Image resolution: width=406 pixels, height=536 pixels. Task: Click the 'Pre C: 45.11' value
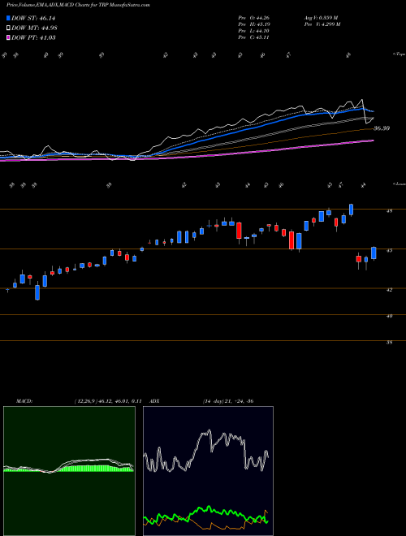[x=254, y=37]
